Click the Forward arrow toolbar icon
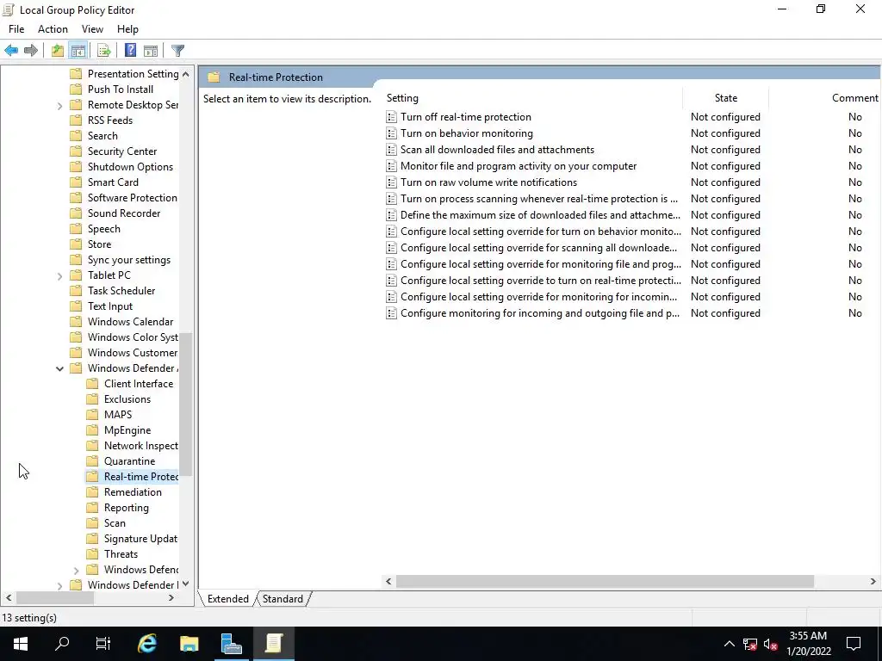Screen dimensions: 882x661 pyautogui.click(x=31, y=51)
